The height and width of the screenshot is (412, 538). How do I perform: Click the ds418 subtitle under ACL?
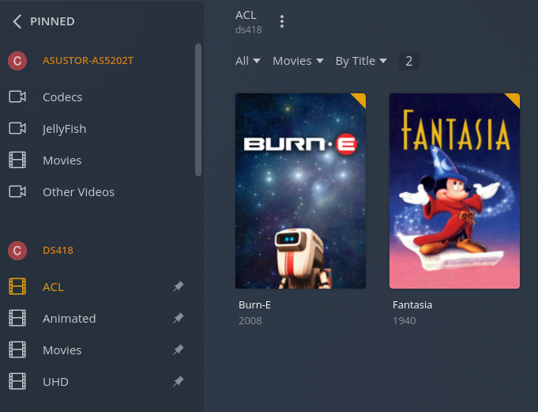[x=248, y=30]
